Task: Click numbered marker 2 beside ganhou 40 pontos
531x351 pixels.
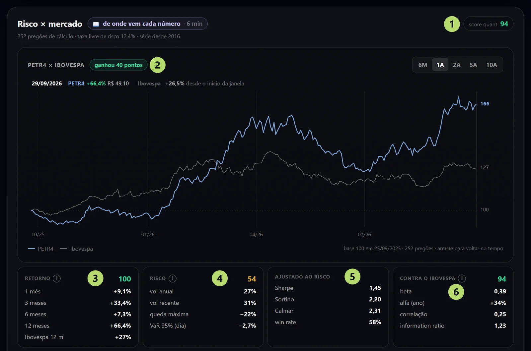Action: point(157,65)
